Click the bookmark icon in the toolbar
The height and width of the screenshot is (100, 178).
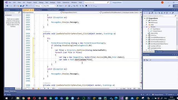86,6
